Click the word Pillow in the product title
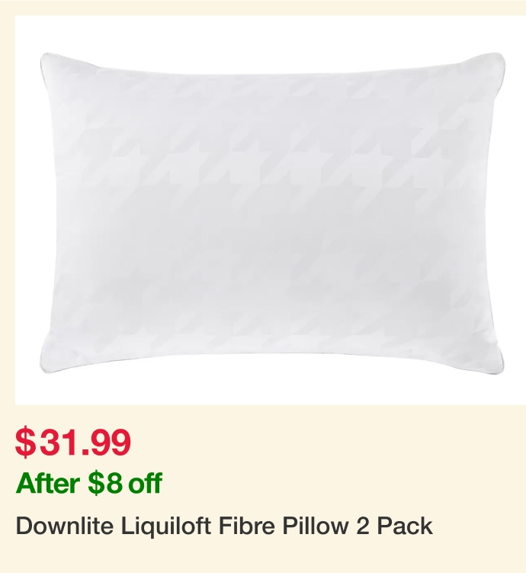 click(x=315, y=526)
